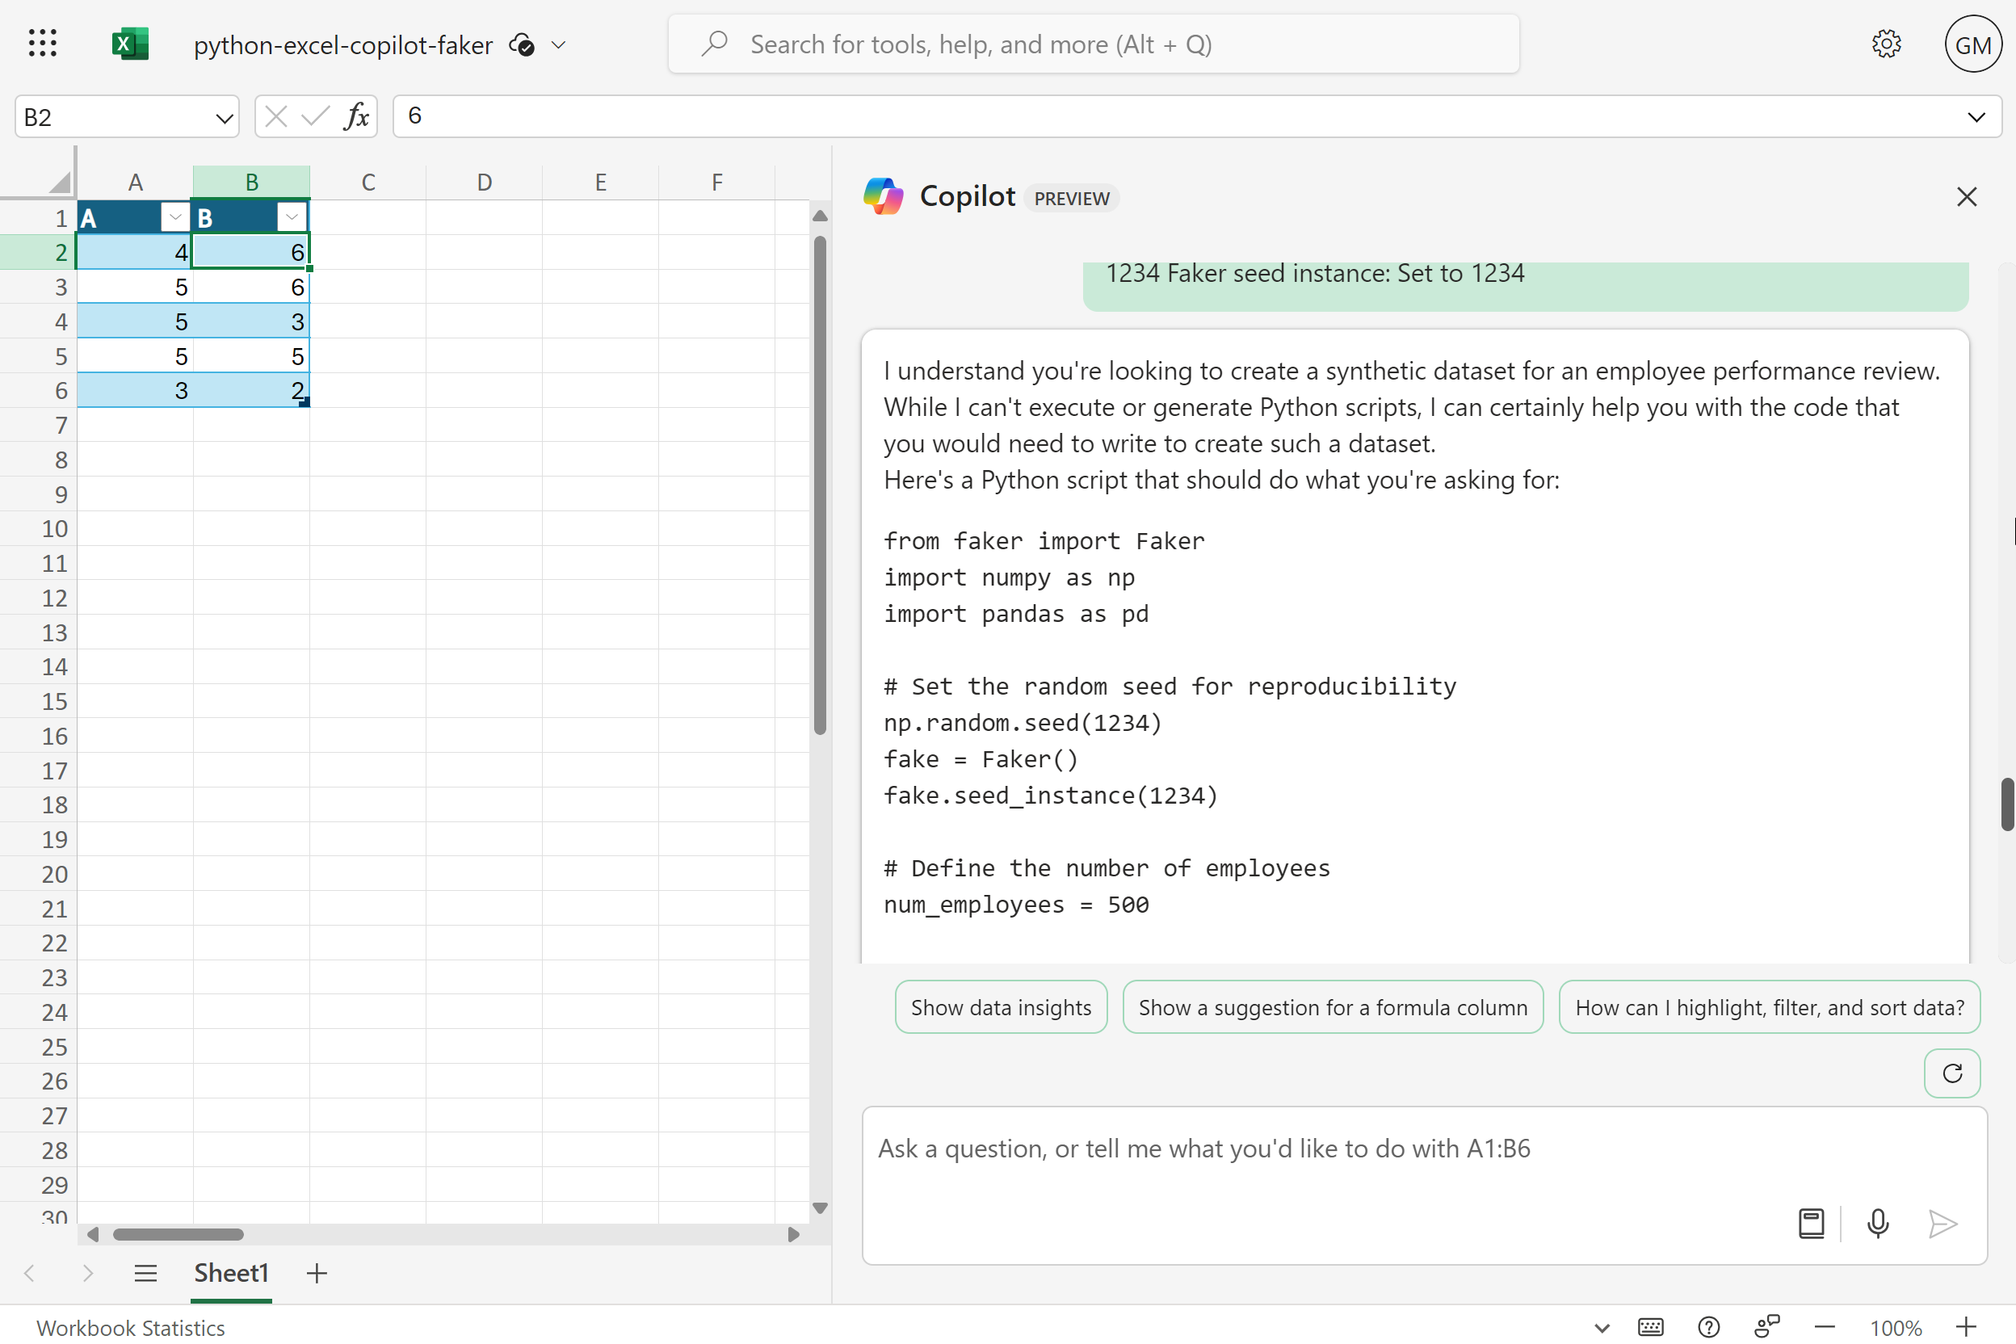2016x1344 pixels.
Task: Click zoom in plus on status bar
Action: coord(1965,1327)
